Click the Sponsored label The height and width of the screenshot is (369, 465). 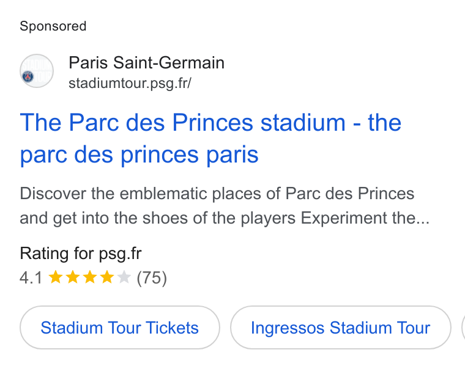(53, 26)
